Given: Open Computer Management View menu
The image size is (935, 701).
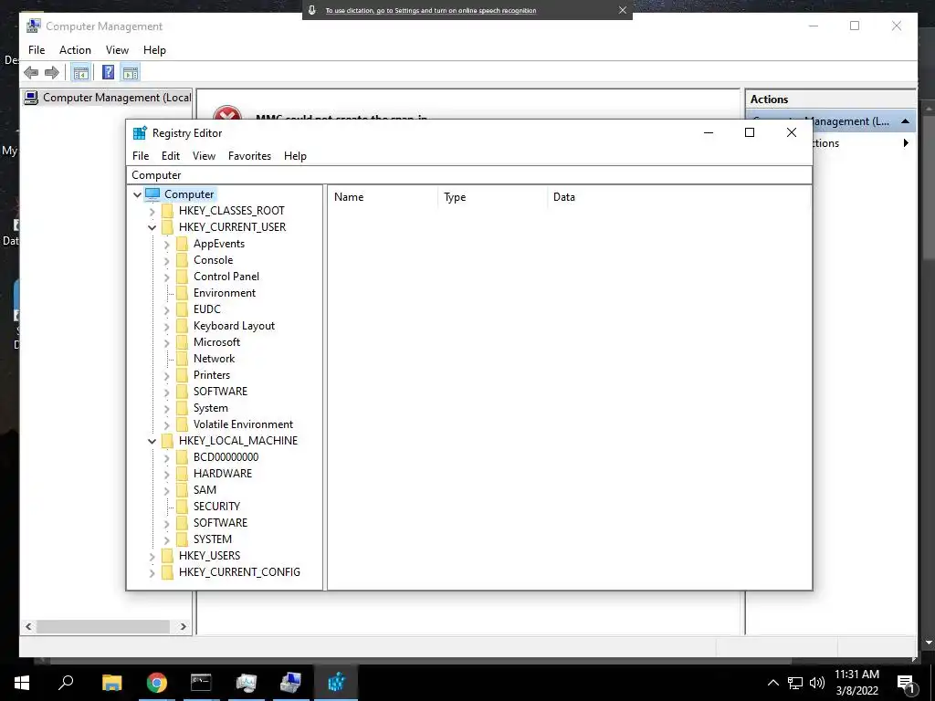Looking at the screenshot, I should pyautogui.click(x=117, y=50).
